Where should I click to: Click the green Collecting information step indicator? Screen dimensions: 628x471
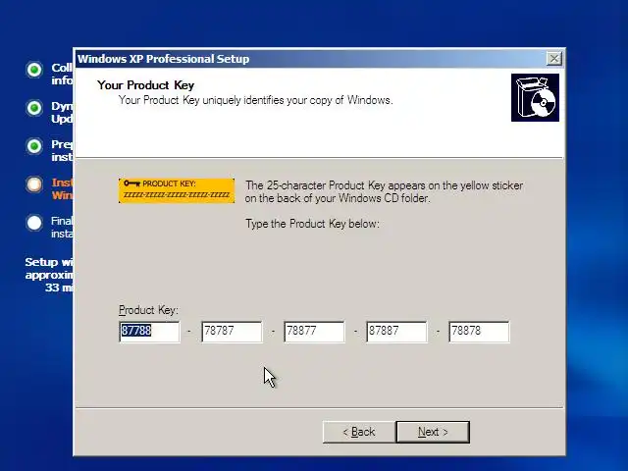[x=34, y=70]
